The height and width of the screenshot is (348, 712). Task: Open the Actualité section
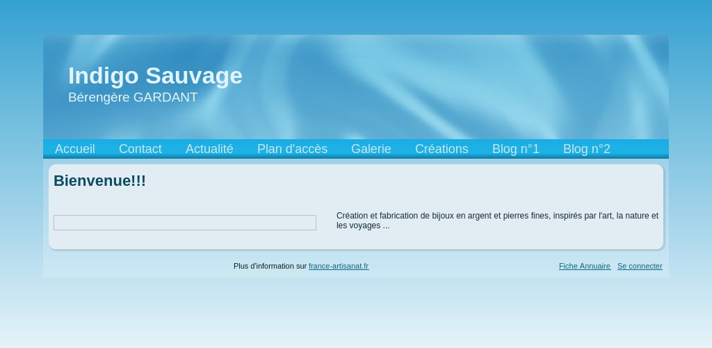[x=209, y=149]
